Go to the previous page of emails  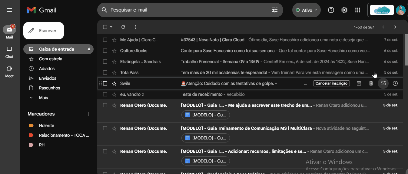point(383,27)
